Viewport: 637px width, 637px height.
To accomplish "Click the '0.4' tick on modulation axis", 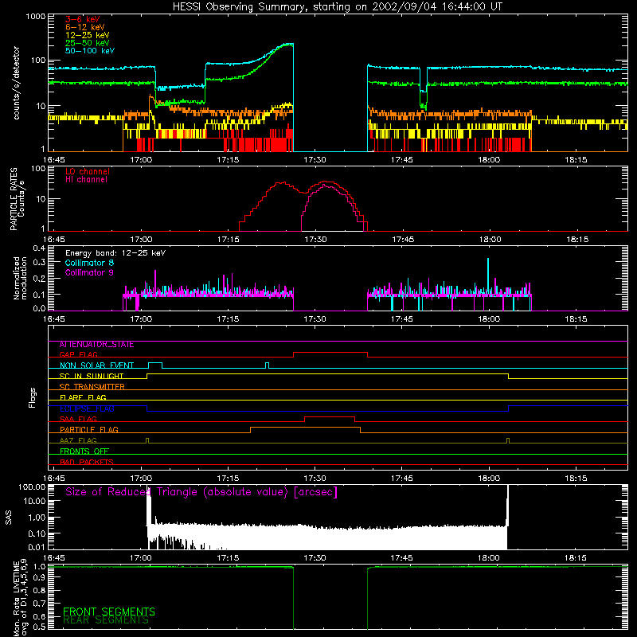I will tap(39, 248).
